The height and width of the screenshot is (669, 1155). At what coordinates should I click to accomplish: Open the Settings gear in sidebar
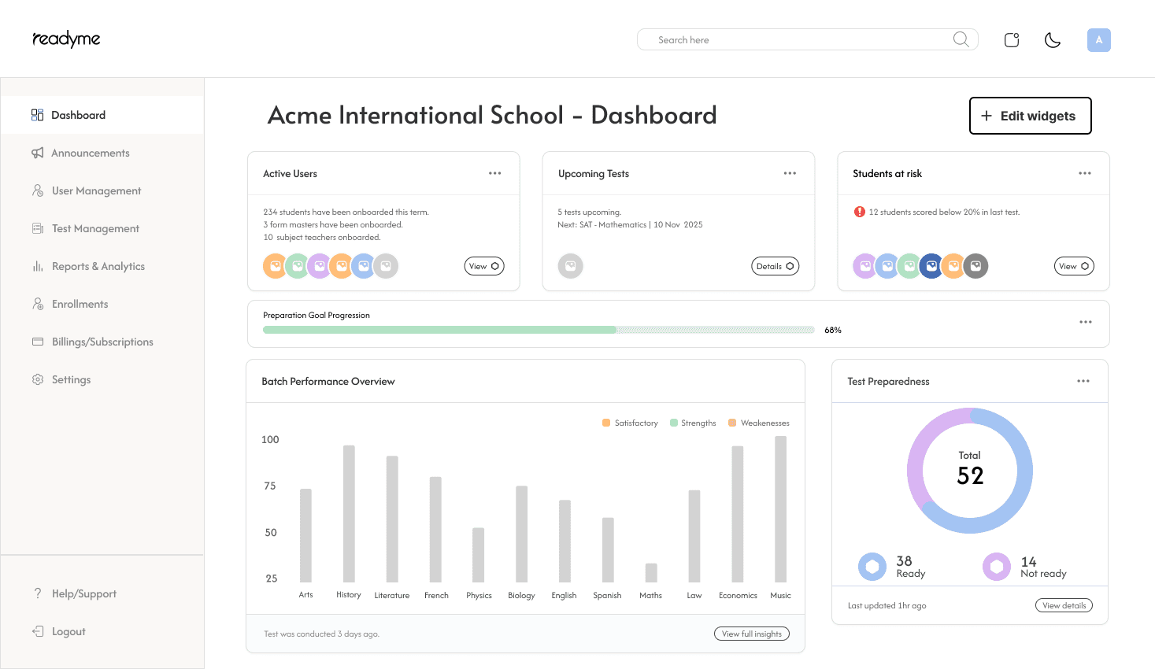point(37,379)
